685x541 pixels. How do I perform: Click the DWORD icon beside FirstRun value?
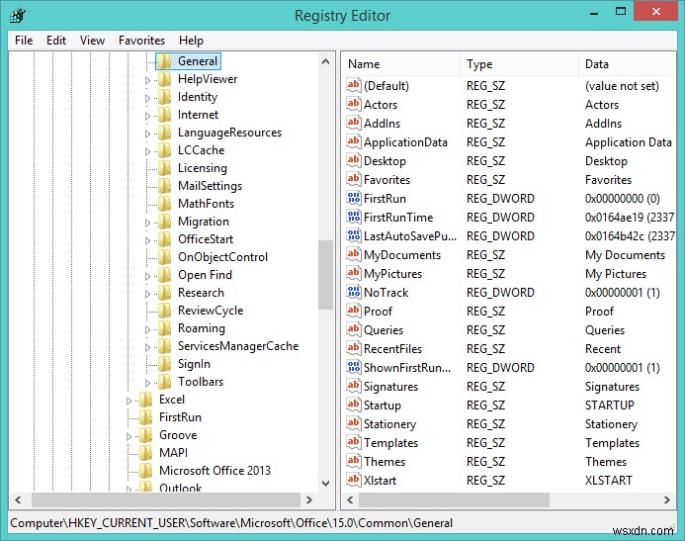coord(354,198)
